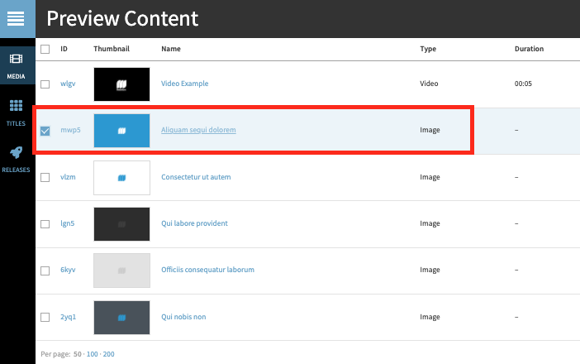Toggle the select-all checkbox in header
This screenshot has height=364, width=580.
(x=45, y=49)
